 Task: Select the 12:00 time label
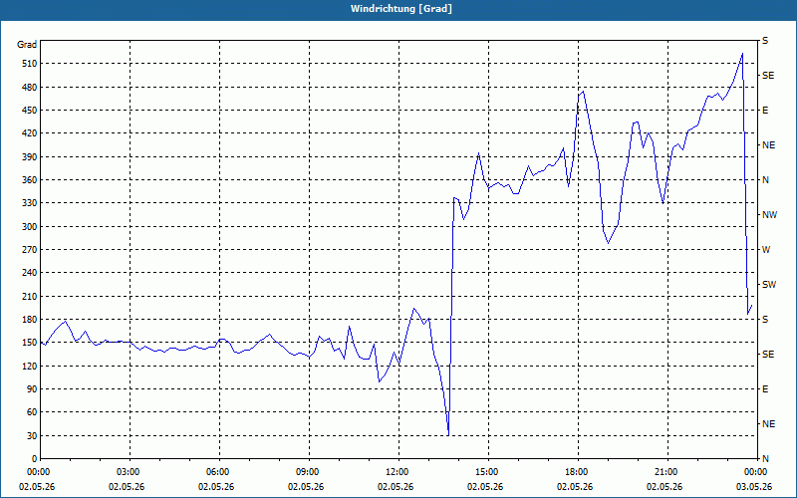pyautogui.click(x=398, y=471)
